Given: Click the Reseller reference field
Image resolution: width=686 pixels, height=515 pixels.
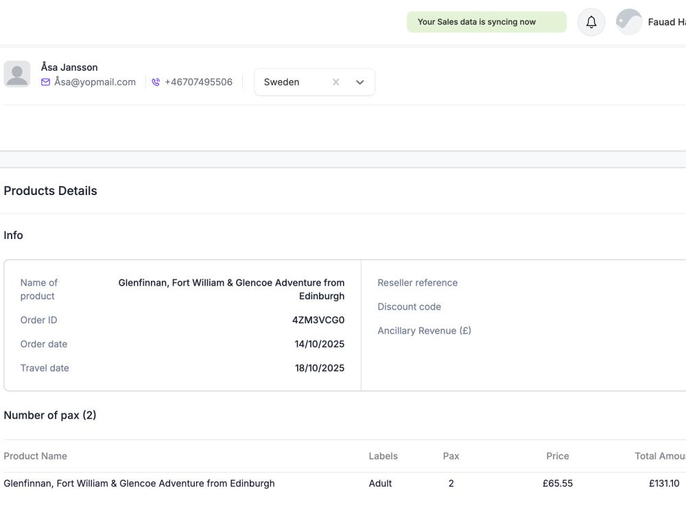Looking at the screenshot, I should coord(418,283).
